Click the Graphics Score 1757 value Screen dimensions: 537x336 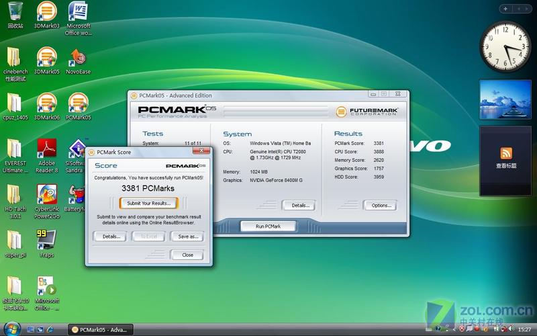pos(379,169)
